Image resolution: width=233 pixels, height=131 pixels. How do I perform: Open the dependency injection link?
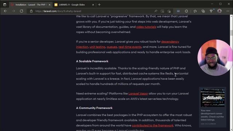click(170, 42)
